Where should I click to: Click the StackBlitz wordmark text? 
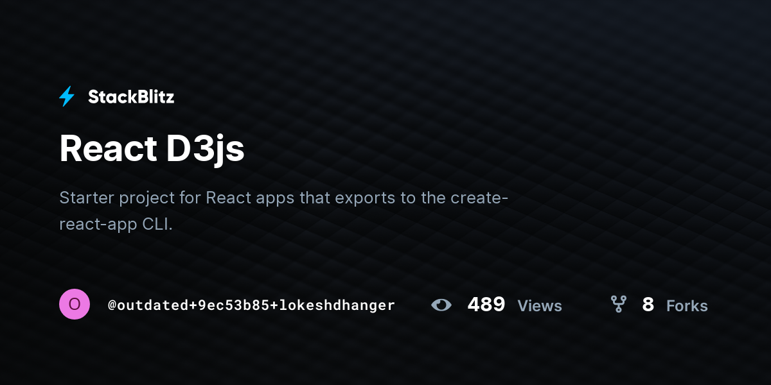(x=131, y=97)
